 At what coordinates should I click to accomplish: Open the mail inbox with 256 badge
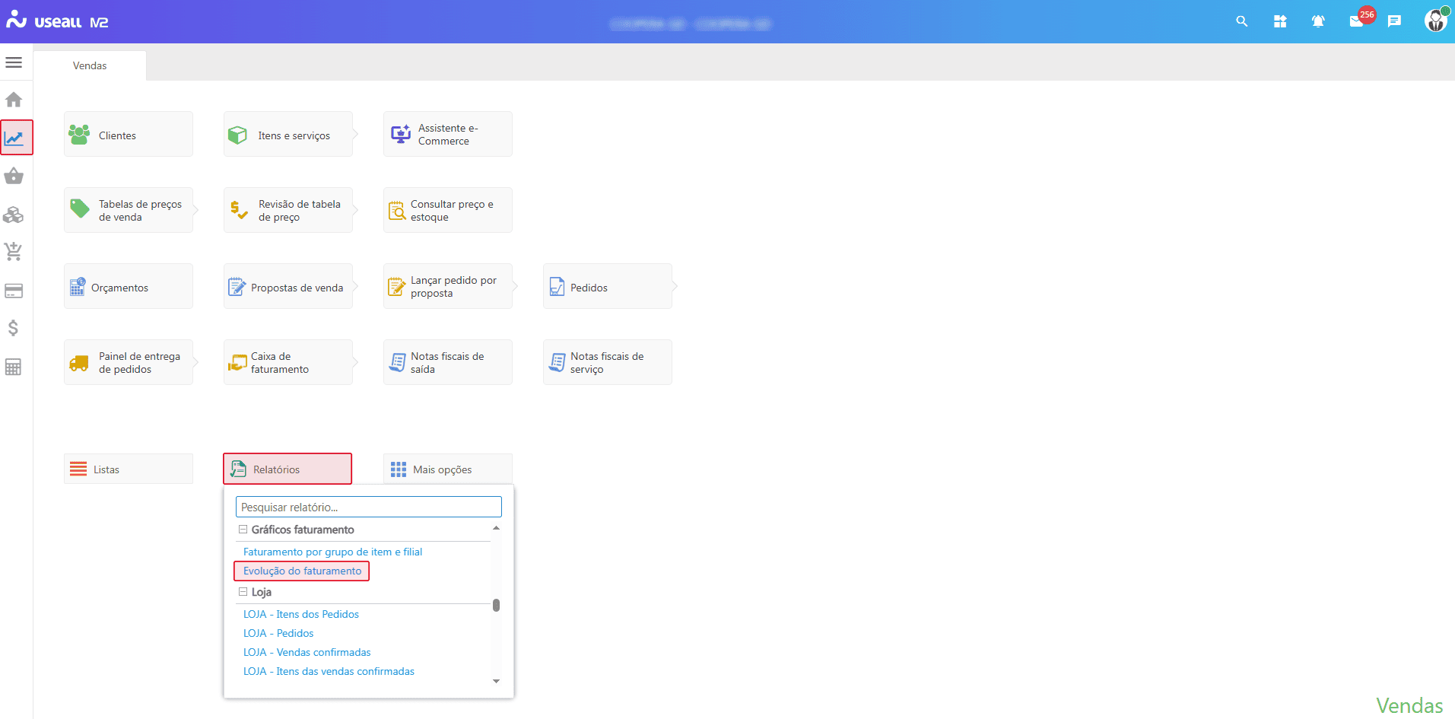(1357, 21)
